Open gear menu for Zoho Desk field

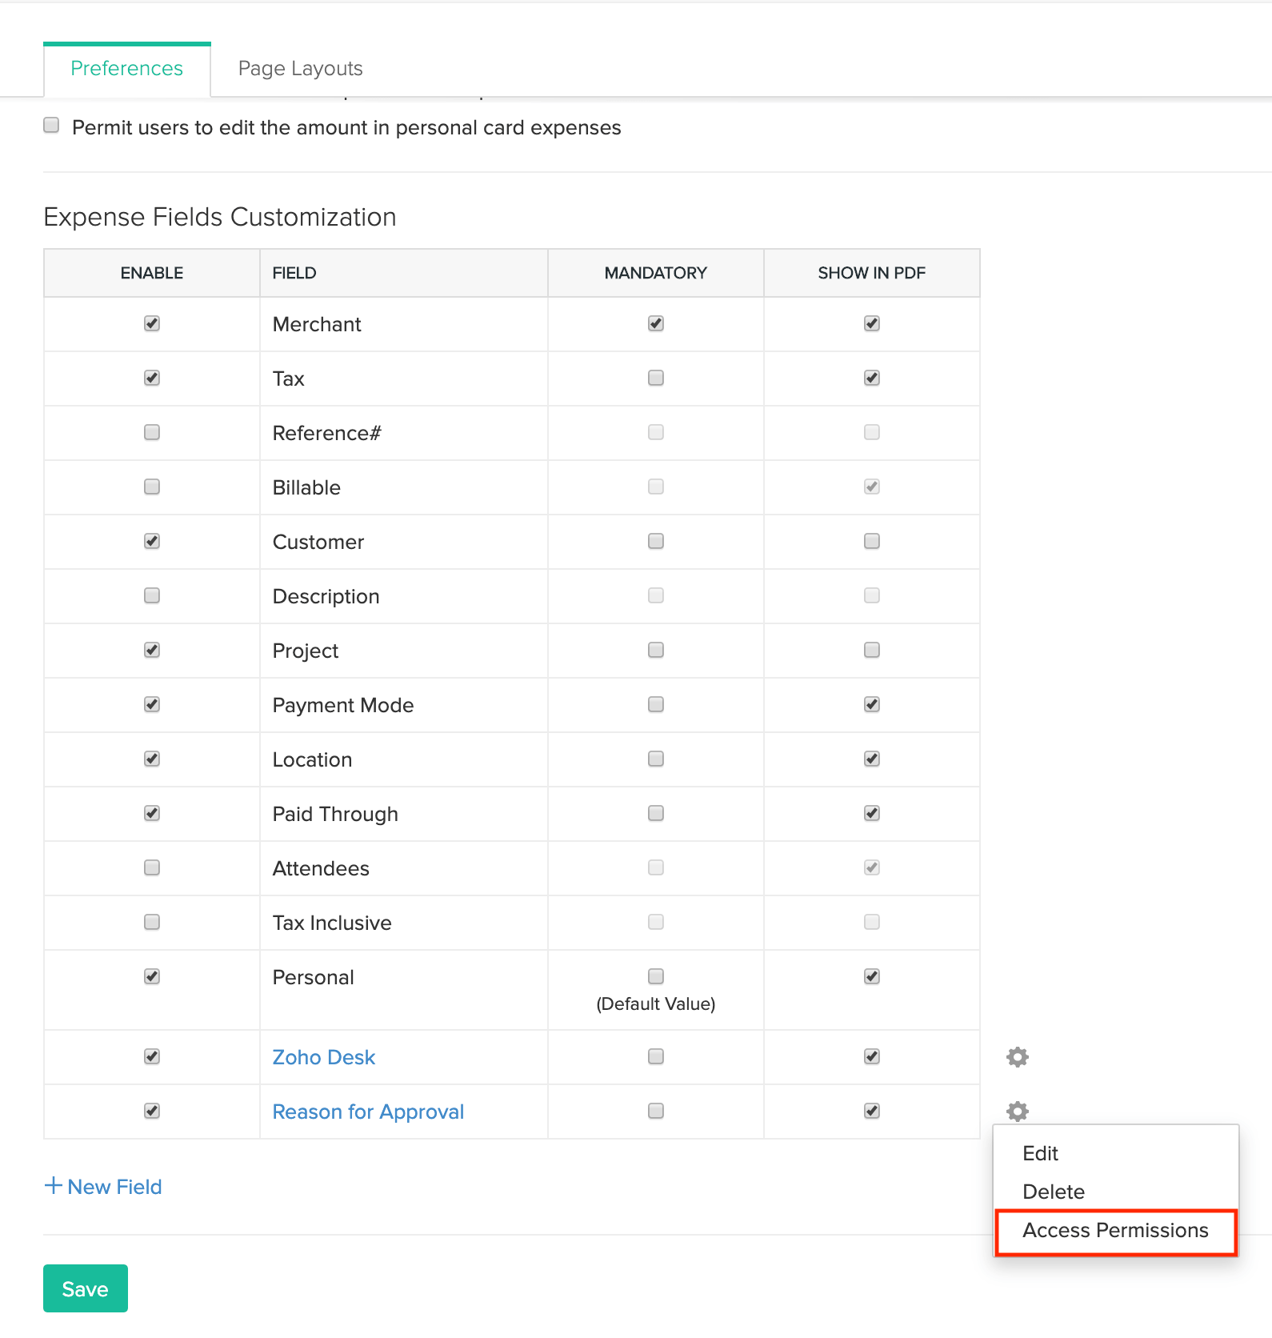coord(1017,1057)
